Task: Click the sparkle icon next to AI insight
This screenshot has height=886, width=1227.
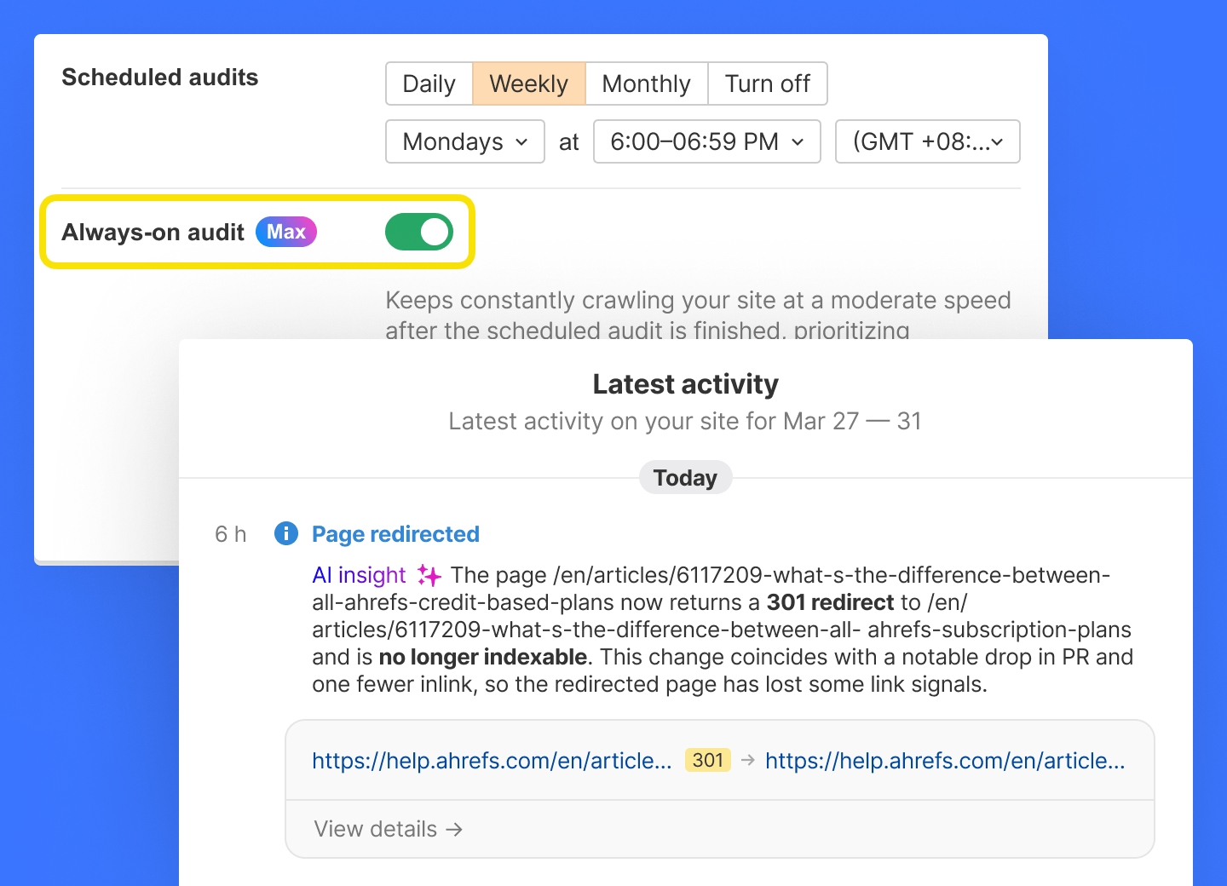Action: 429,575
